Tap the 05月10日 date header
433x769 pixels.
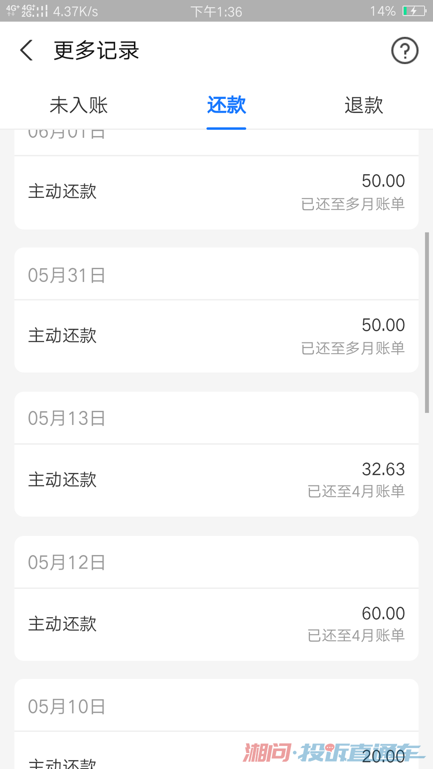click(x=67, y=706)
